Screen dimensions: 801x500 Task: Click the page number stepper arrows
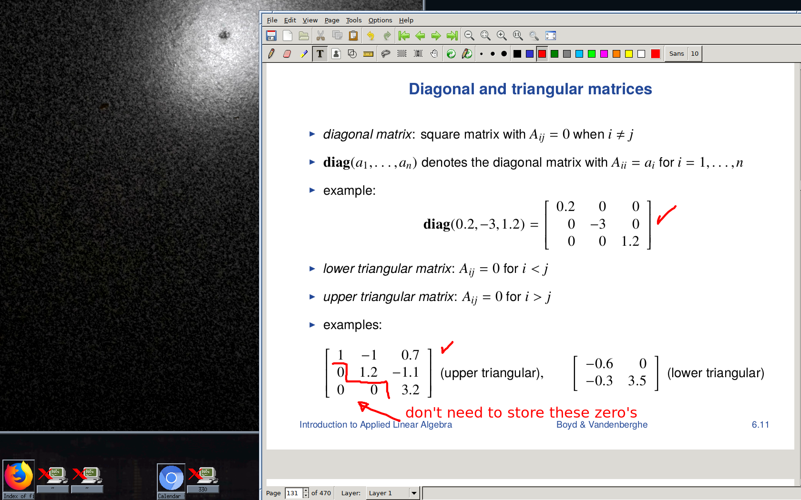(306, 493)
